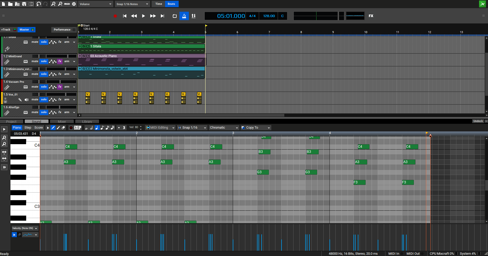Switch to the Piano roll view

[x=17, y=128]
